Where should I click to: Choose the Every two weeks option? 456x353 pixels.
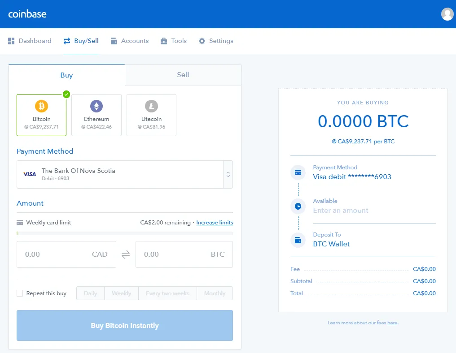click(167, 293)
